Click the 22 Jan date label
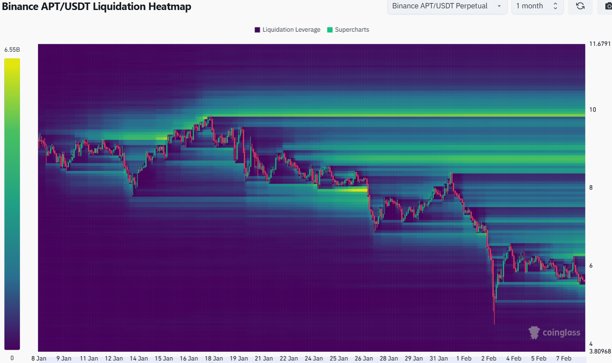612x363 pixels. (x=289, y=358)
